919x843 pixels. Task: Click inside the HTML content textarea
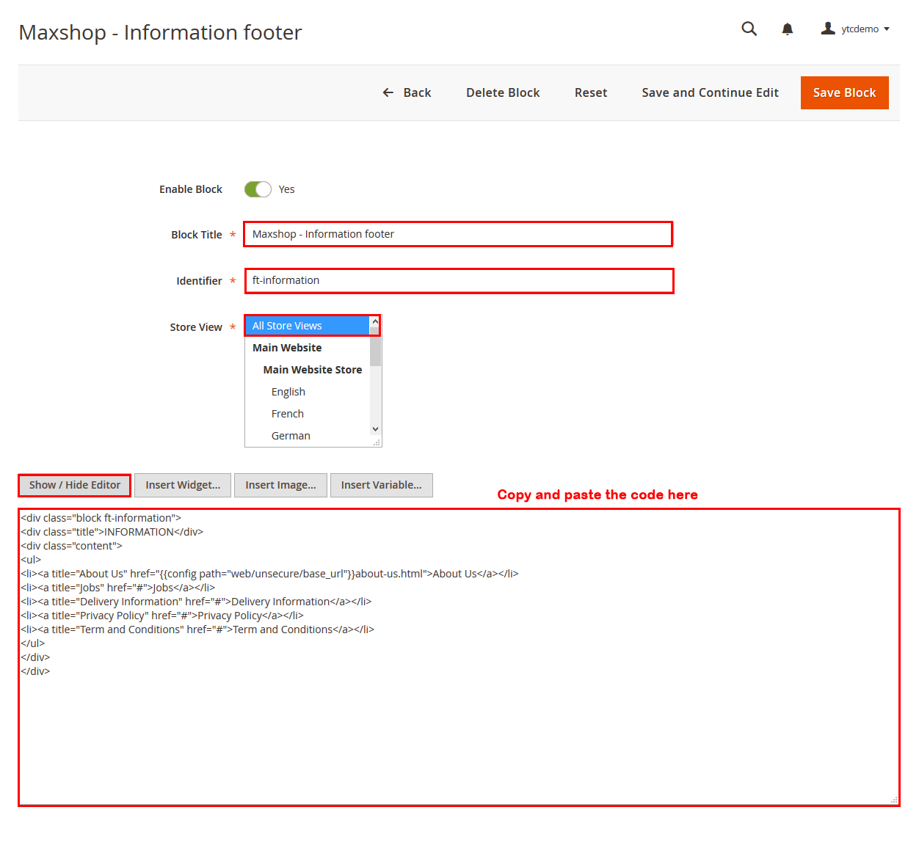(x=459, y=657)
